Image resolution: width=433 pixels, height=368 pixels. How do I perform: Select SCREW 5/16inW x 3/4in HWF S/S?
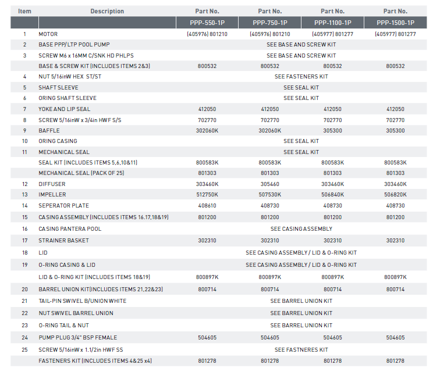pos(80,120)
